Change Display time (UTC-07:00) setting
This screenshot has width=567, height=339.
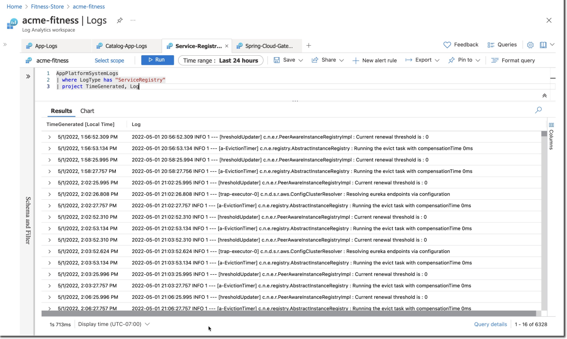tap(114, 324)
